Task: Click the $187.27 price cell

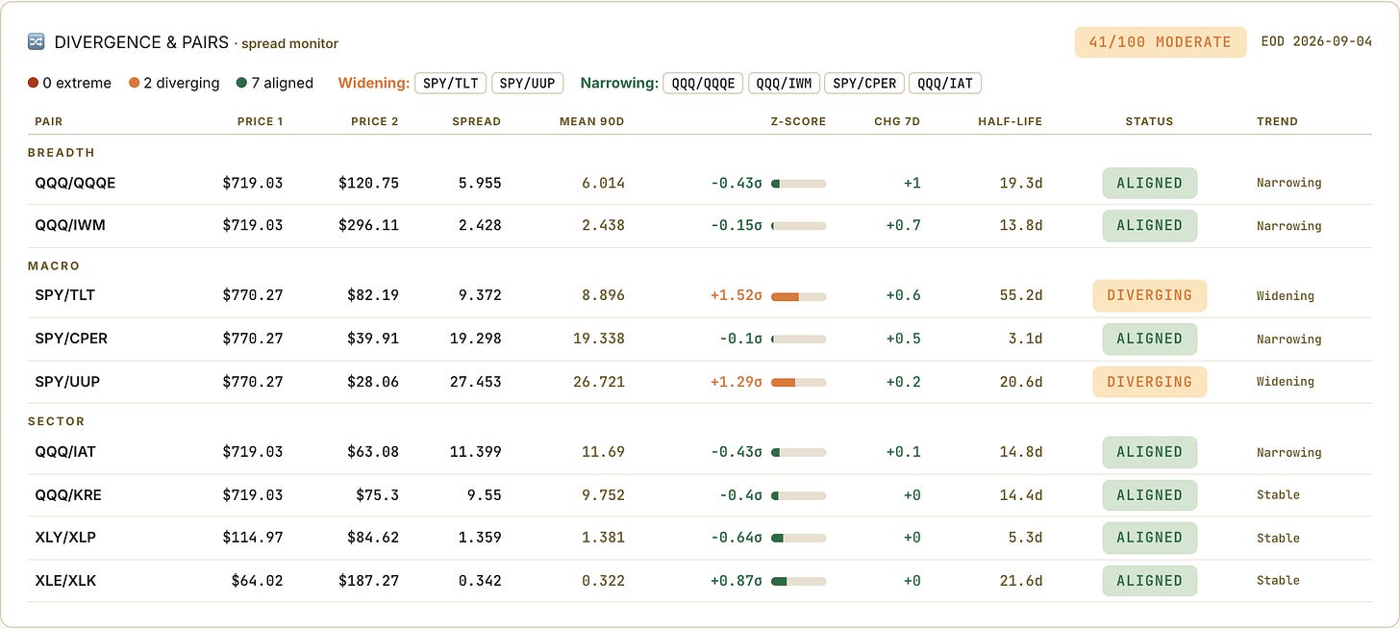Action: coord(368,581)
